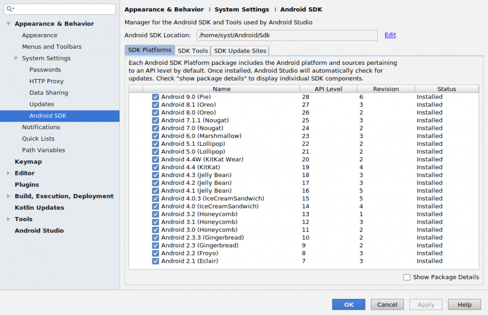
Task: Open Appearance settings page
Action: (x=40, y=35)
